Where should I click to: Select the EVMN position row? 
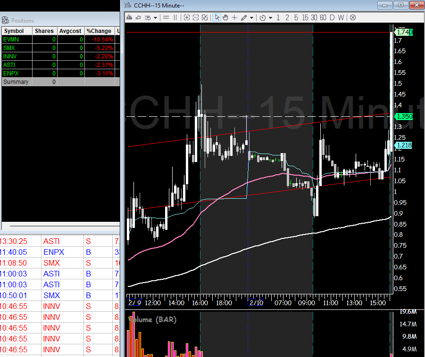[x=61, y=40]
